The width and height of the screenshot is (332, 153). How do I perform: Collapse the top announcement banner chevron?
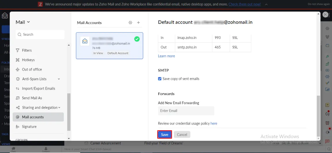[x=266, y=4]
